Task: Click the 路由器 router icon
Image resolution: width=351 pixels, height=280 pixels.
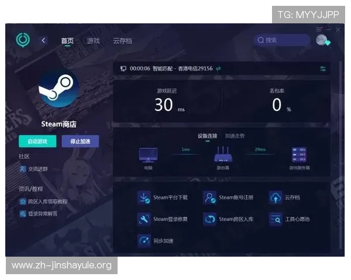Action: click(223, 155)
